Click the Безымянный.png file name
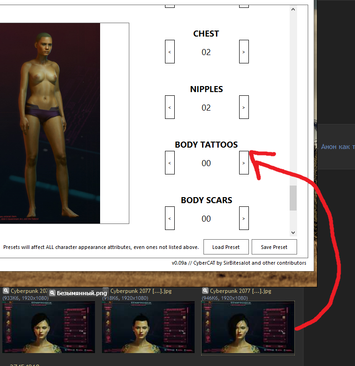Image resolution: width=355 pixels, height=366 pixels. (82, 293)
